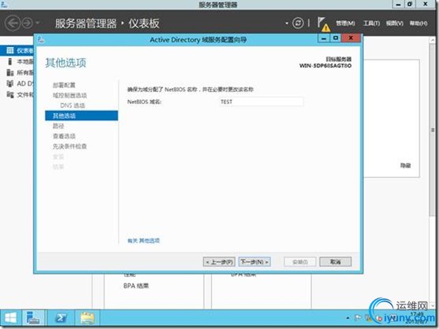Viewport: 439px width, 329px height.
Task: Open the Windows Start button
Action: [x=10, y=318]
